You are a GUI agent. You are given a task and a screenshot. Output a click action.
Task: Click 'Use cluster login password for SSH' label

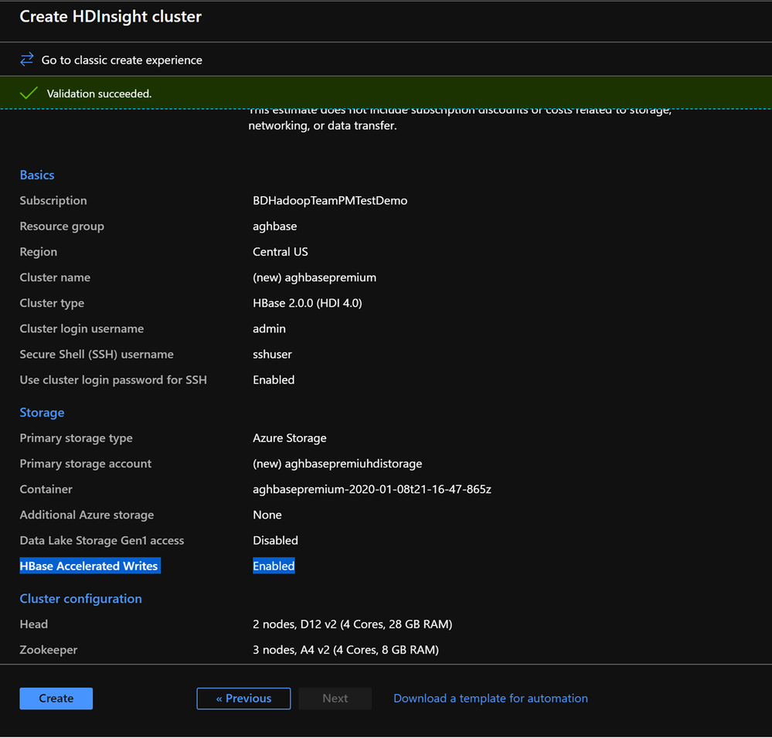pyautogui.click(x=114, y=379)
